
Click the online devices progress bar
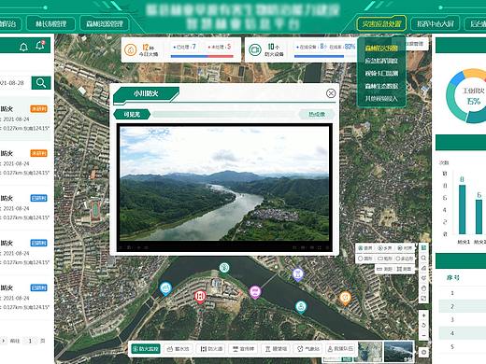[324, 56]
